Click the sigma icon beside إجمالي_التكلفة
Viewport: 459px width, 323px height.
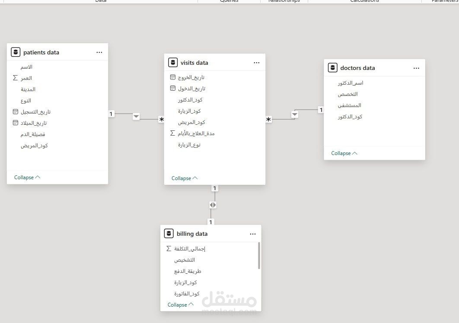(x=169, y=249)
